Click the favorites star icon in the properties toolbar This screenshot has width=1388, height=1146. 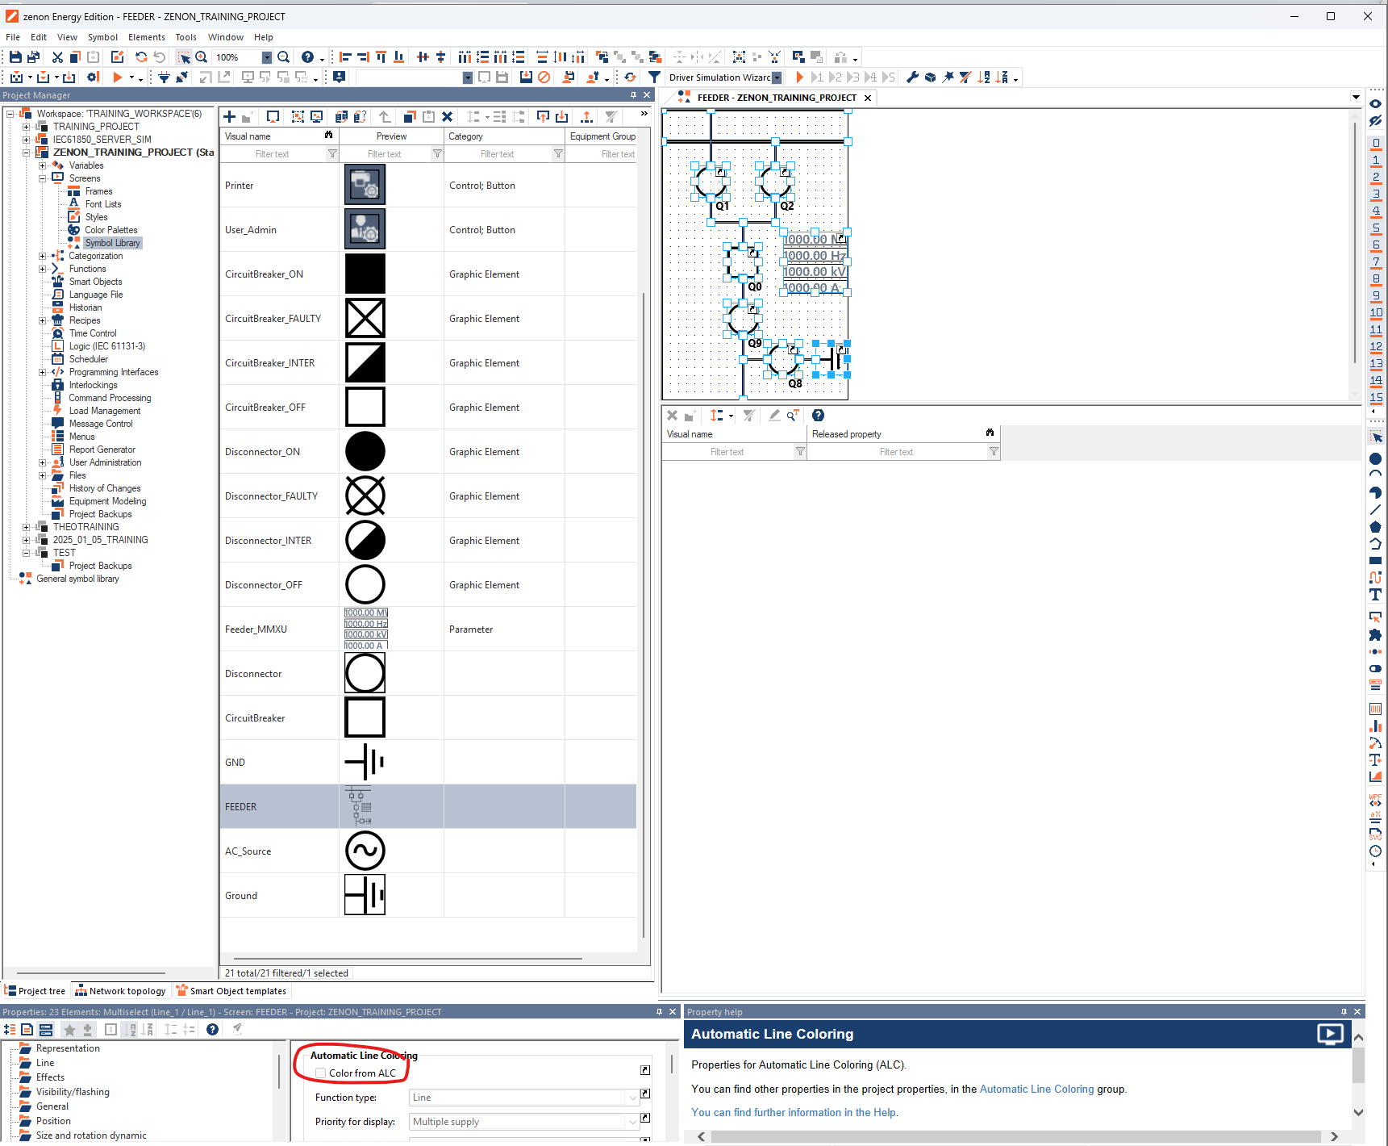coord(69,1029)
